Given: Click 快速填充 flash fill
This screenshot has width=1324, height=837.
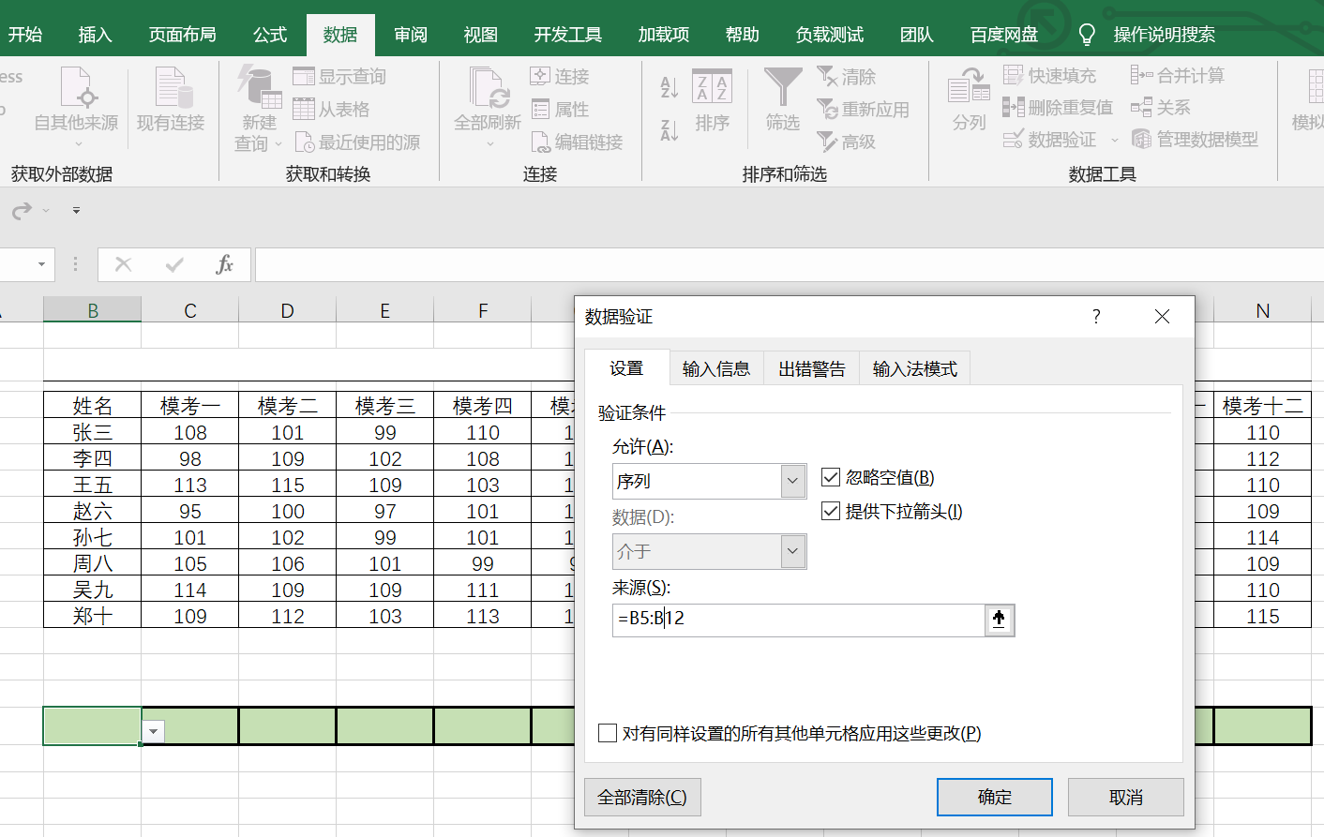Looking at the screenshot, I should coord(1049,75).
